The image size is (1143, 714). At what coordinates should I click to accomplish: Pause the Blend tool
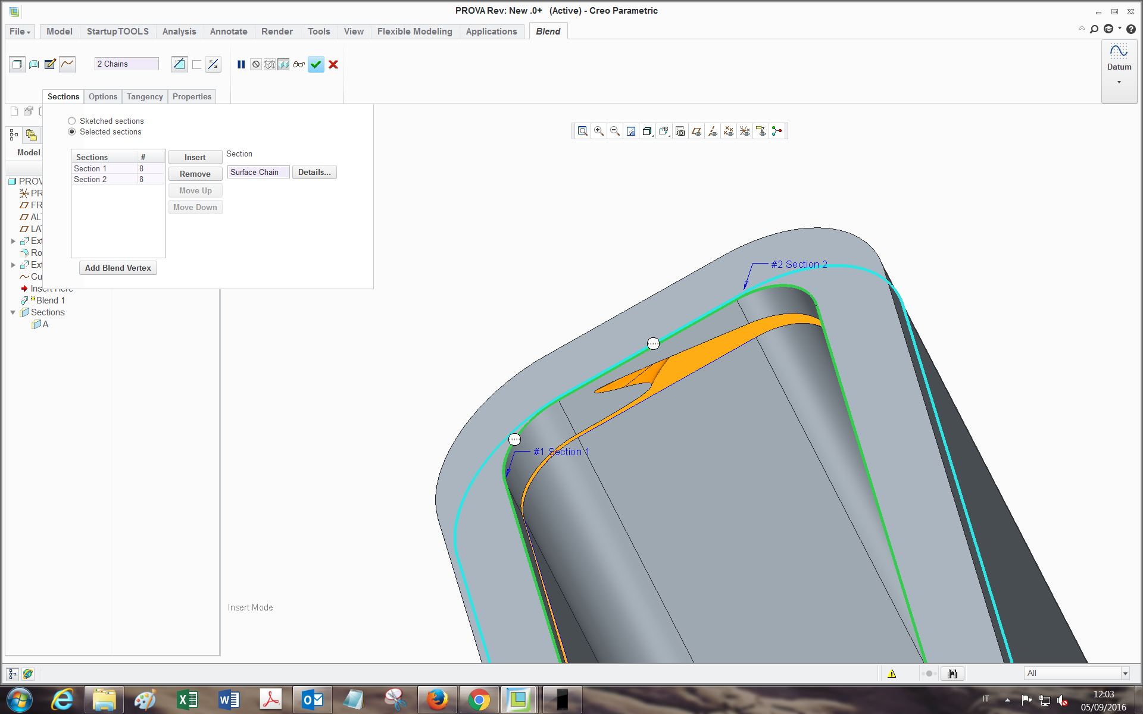click(x=241, y=64)
